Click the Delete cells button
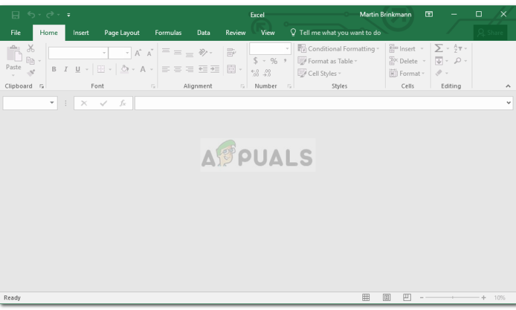 pos(403,61)
